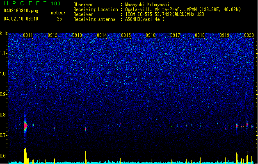The height and width of the screenshot is (164, 258).
Task: Click the kHz axis unit label
Action: (x=4, y=33)
